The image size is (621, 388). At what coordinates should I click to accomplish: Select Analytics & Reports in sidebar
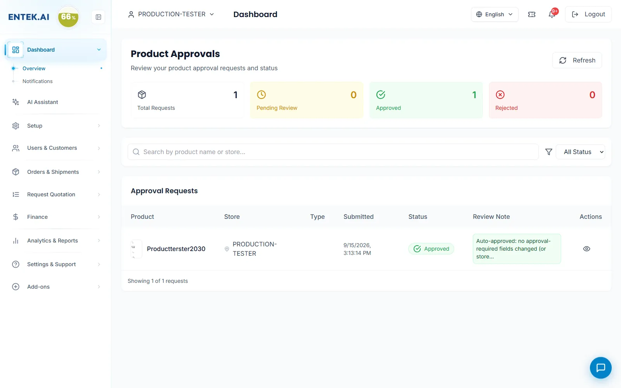tap(52, 241)
